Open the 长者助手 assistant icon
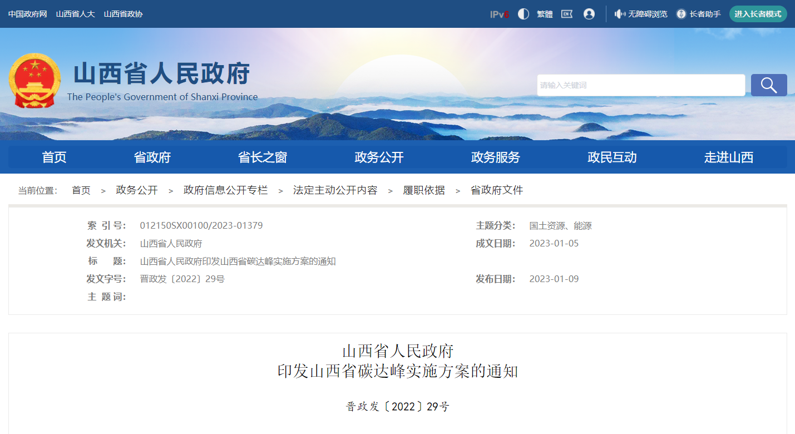The width and height of the screenshot is (795, 434). 681,14
